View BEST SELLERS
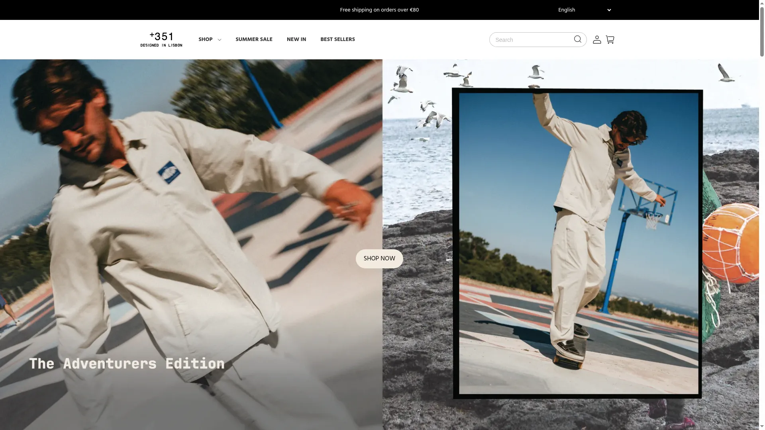Screen dimensions: 765x430 click(x=337, y=39)
